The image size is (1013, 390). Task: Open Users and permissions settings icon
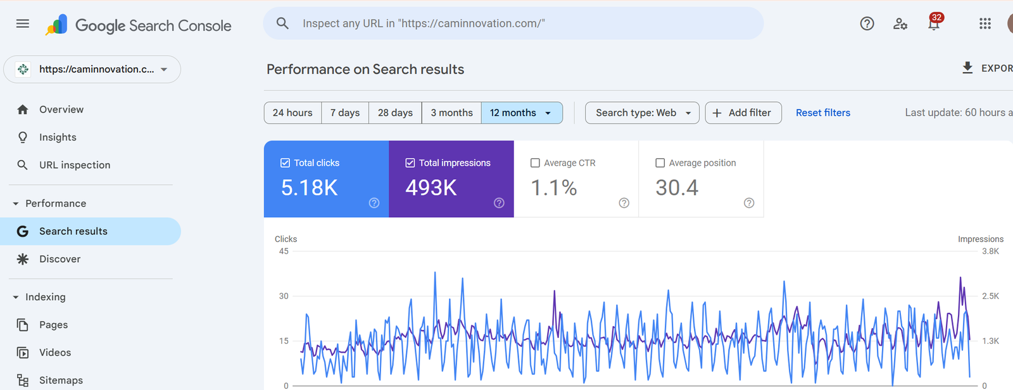pos(900,24)
